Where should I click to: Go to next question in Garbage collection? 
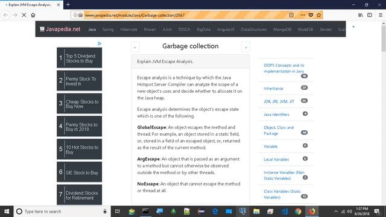(x=245, y=47)
